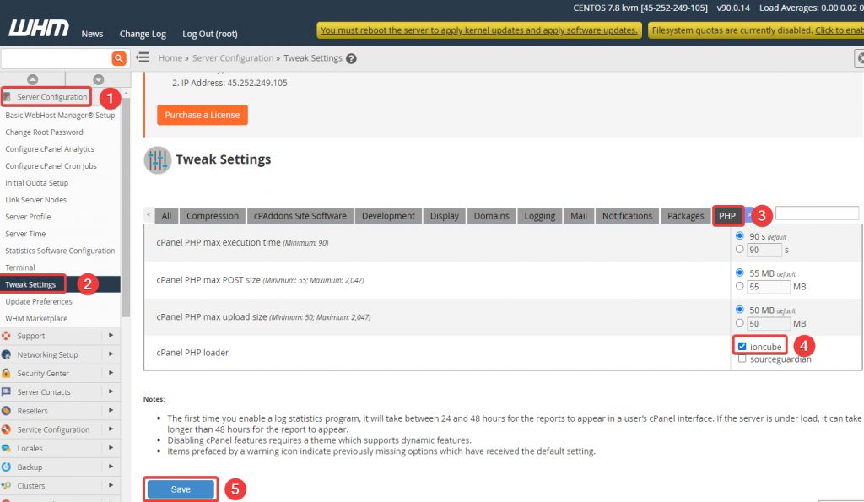Click the Security Center lock icon
Image resolution: width=864 pixels, height=502 pixels.
coord(6,373)
